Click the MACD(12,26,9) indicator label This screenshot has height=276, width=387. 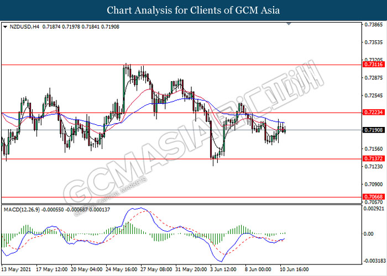coord(22,210)
